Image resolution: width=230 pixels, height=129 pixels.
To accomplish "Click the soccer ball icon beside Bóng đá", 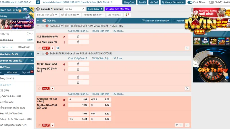I will click(x=38, y=9).
